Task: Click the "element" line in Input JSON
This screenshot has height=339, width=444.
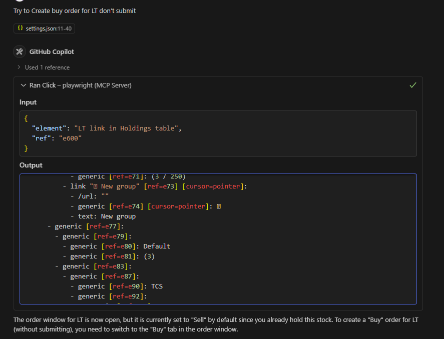Action: coord(107,128)
